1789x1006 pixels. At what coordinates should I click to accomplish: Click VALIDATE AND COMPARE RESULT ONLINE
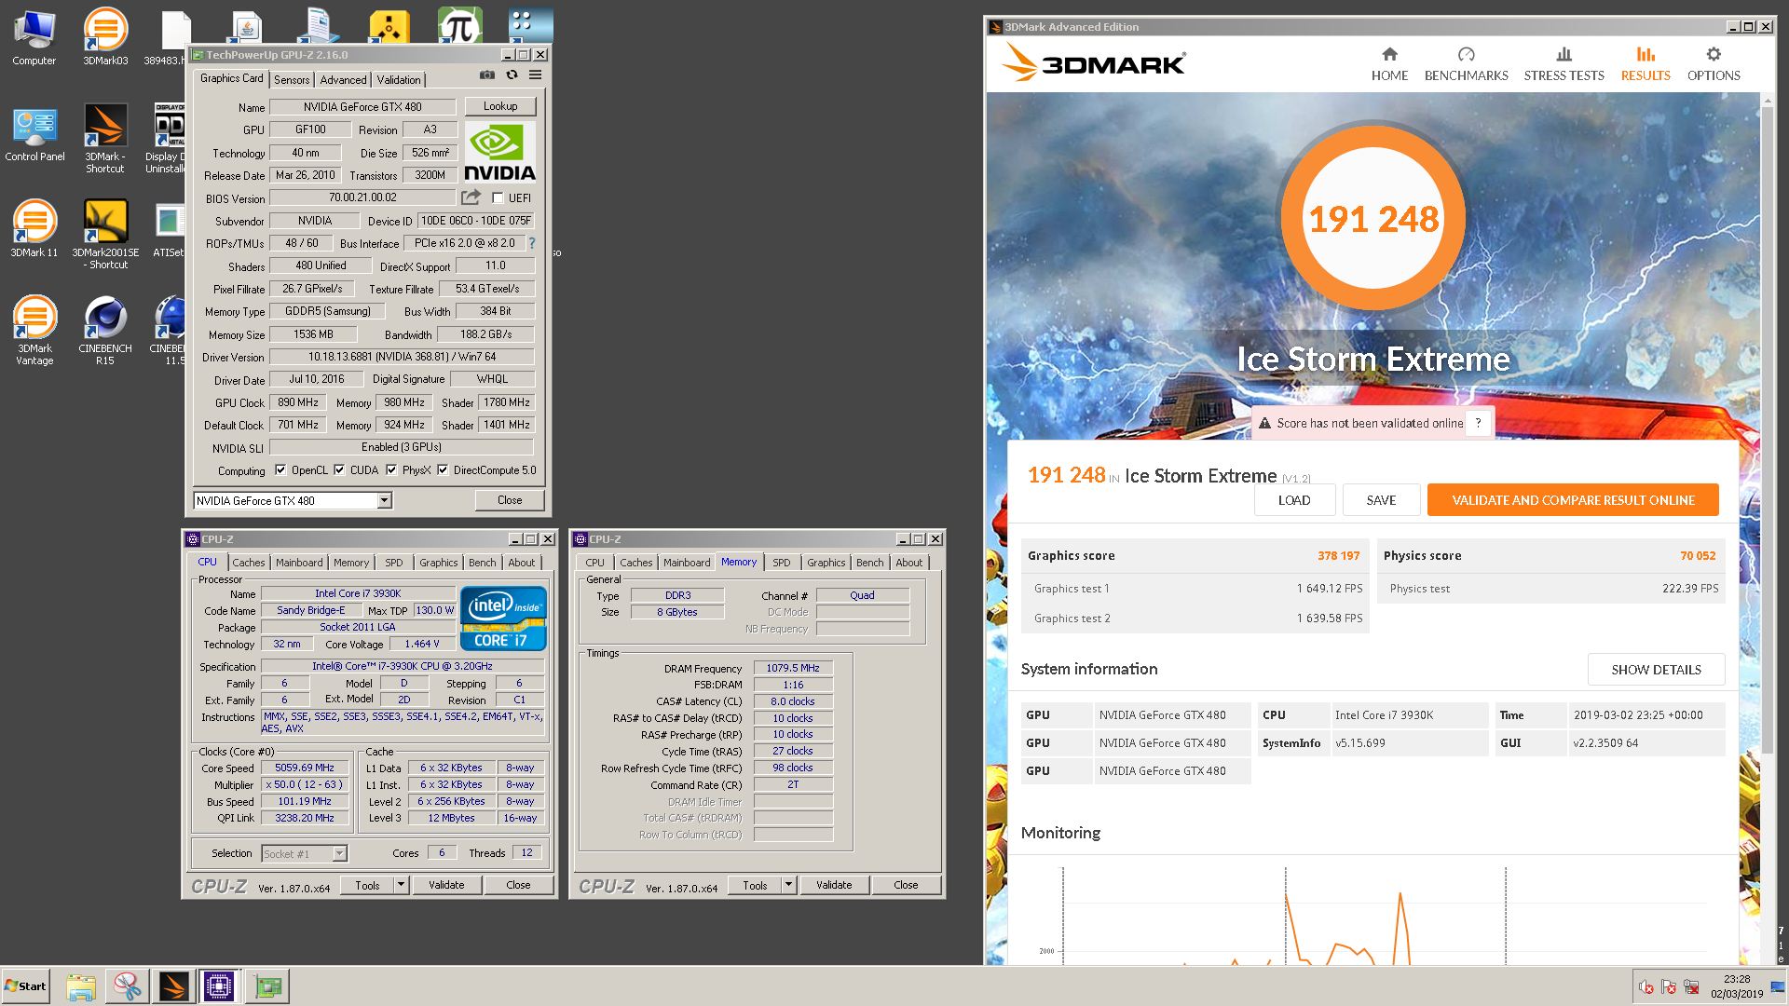[x=1573, y=500]
